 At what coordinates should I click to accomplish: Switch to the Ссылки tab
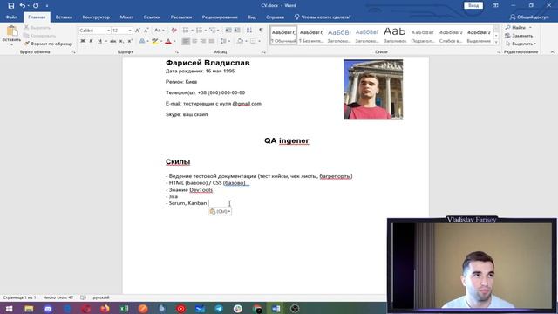pos(152,17)
